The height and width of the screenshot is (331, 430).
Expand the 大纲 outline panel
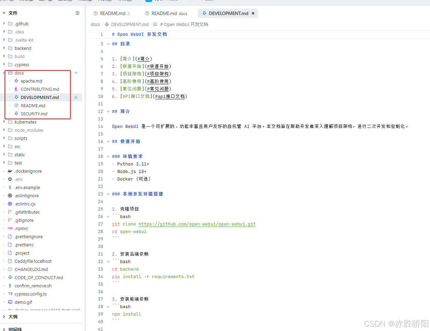coord(4,317)
